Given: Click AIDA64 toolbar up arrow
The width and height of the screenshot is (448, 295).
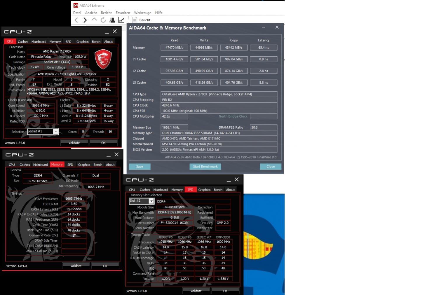Looking at the screenshot, I should point(94,20).
